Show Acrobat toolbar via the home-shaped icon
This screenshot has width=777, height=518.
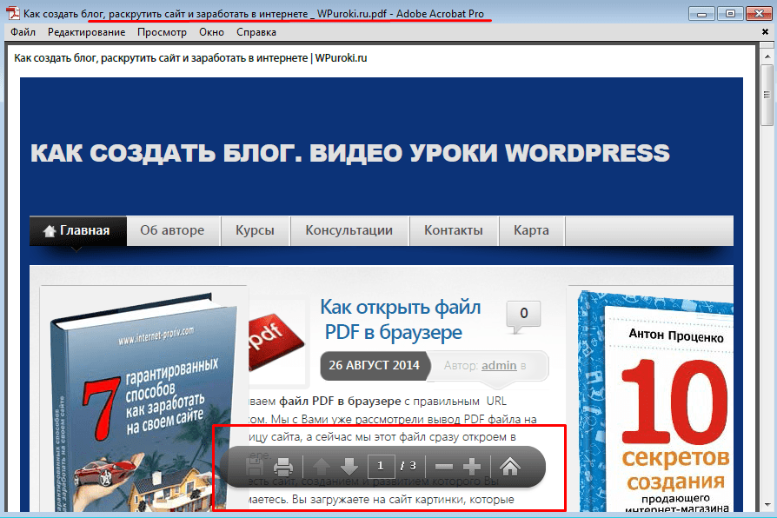pyautogui.click(x=510, y=466)
